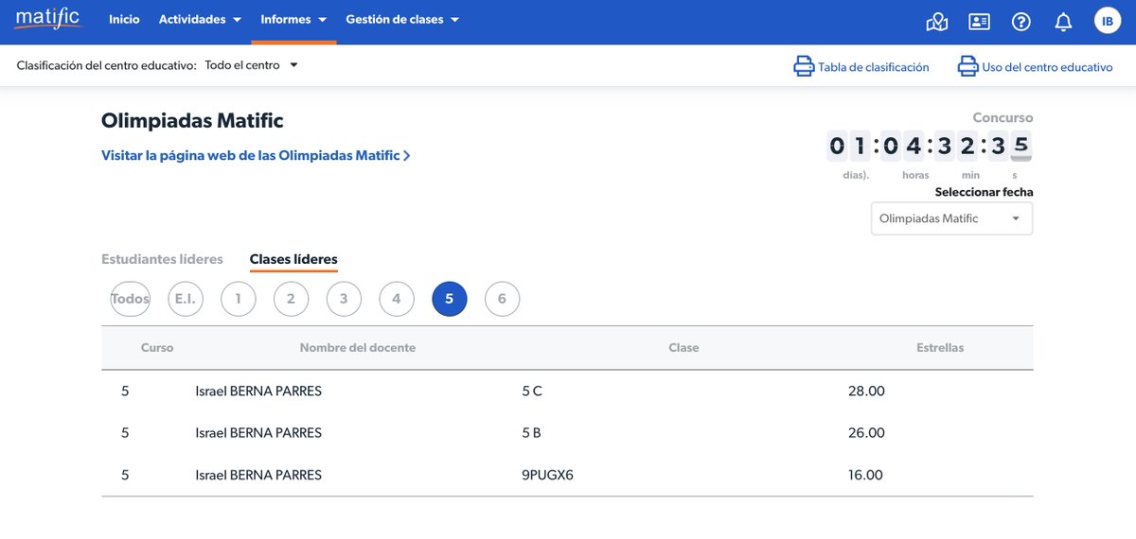The height and width of the screenshot is (539, 1136).
Task: Click the Curso column header
Action: click(x=157, y=348)
